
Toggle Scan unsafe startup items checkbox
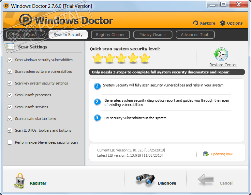[x=9, y=119]
